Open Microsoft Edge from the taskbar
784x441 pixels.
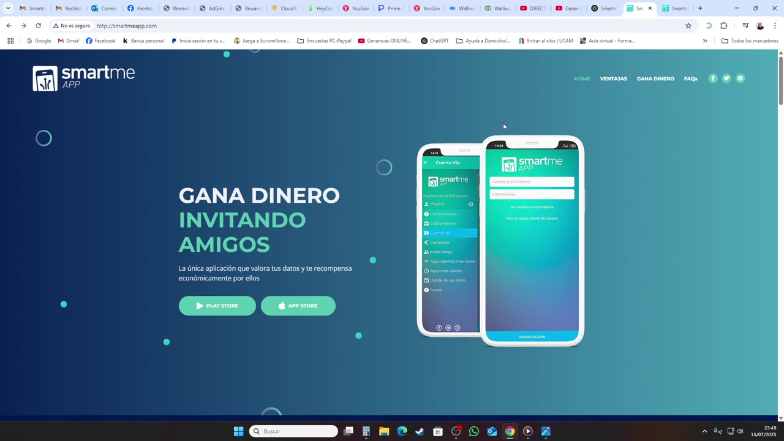[402, 431]
